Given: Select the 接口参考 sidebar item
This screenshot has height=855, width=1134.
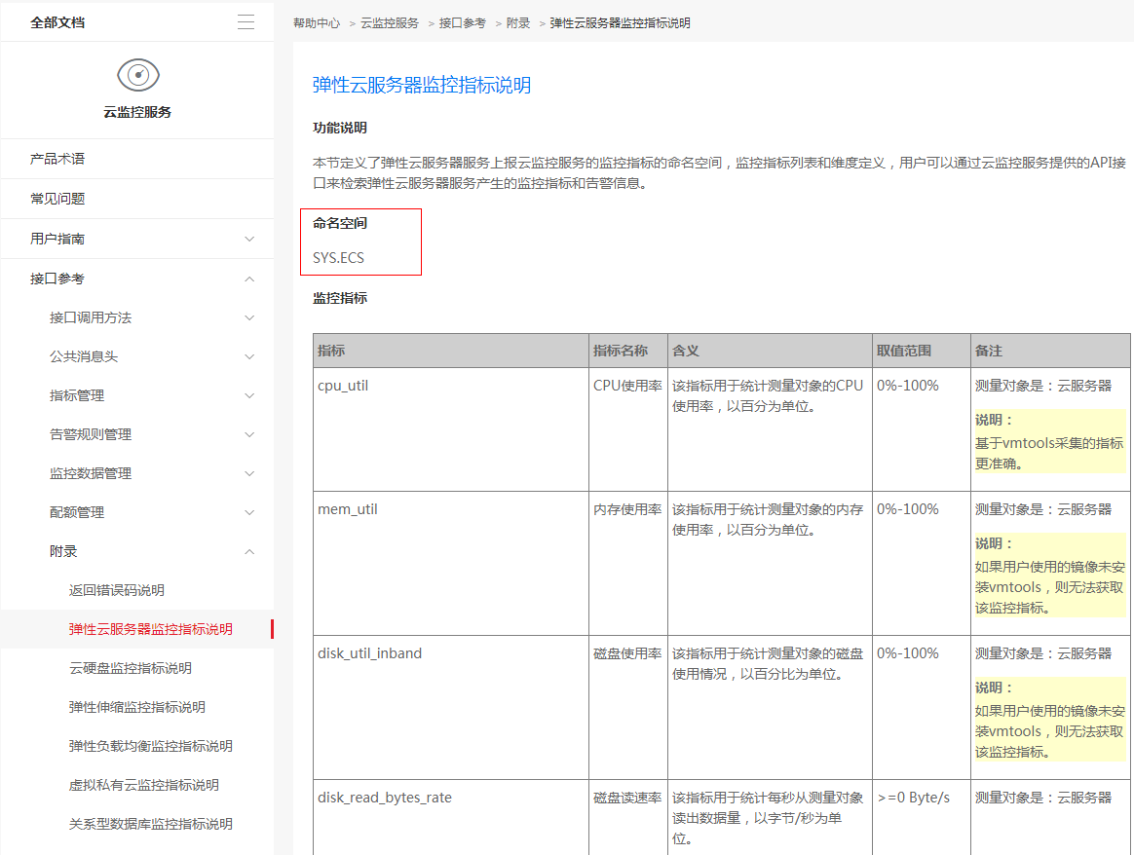Looking at the screenshot, I should (x=137, y=279).
